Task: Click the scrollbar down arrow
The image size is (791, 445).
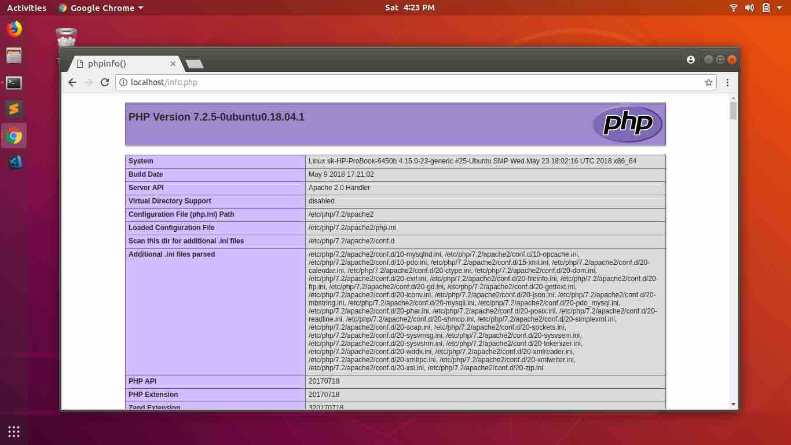Action: (x=733, y=404)
